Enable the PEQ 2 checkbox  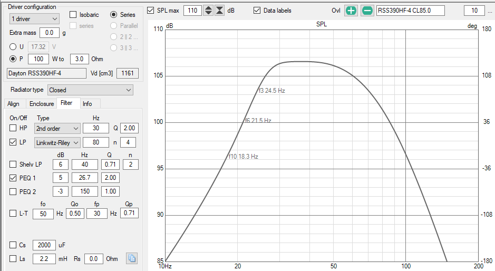pos(13,191)
